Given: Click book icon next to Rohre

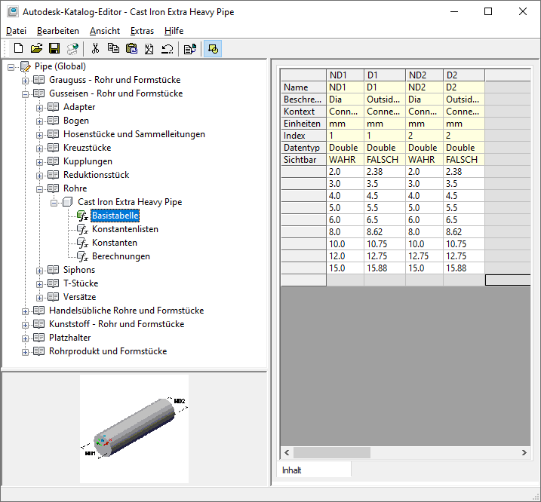Looking at the screenshot, I should pos(53,188).
